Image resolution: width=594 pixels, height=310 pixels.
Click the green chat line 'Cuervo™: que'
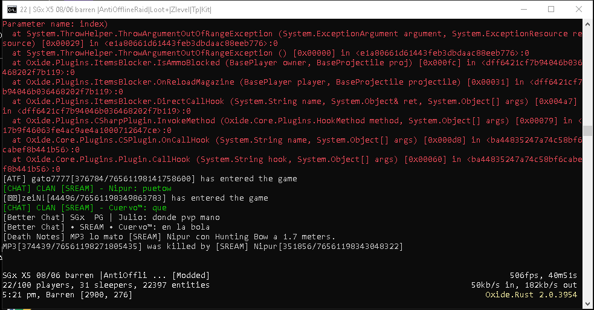(x=85, y=208)
